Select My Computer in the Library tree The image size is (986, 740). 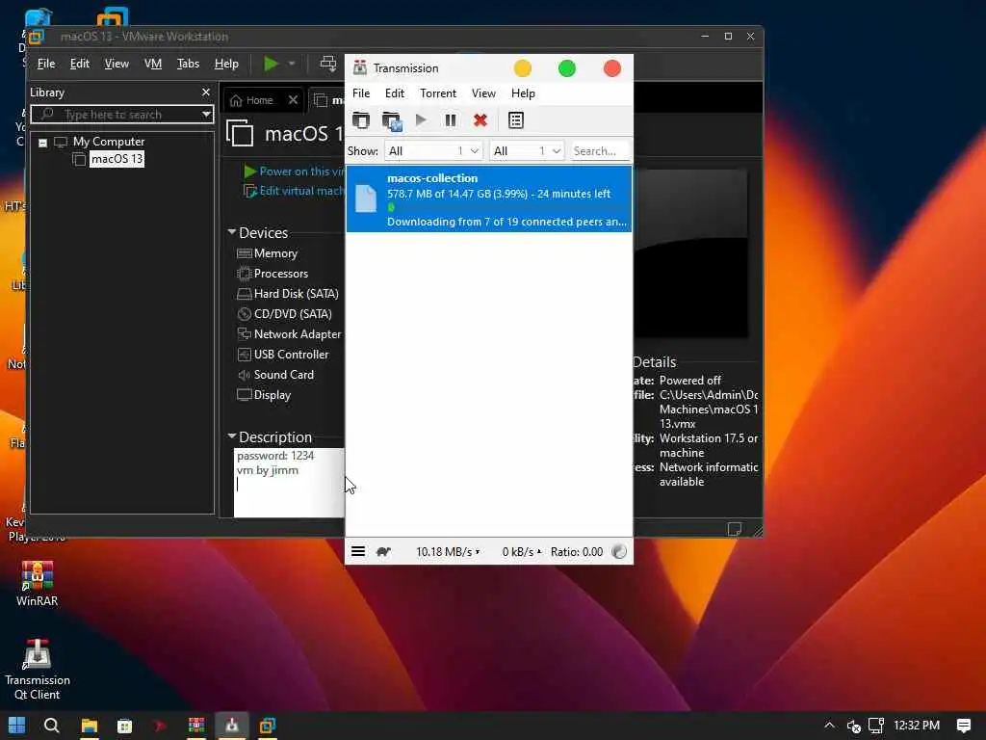[108, 142]
